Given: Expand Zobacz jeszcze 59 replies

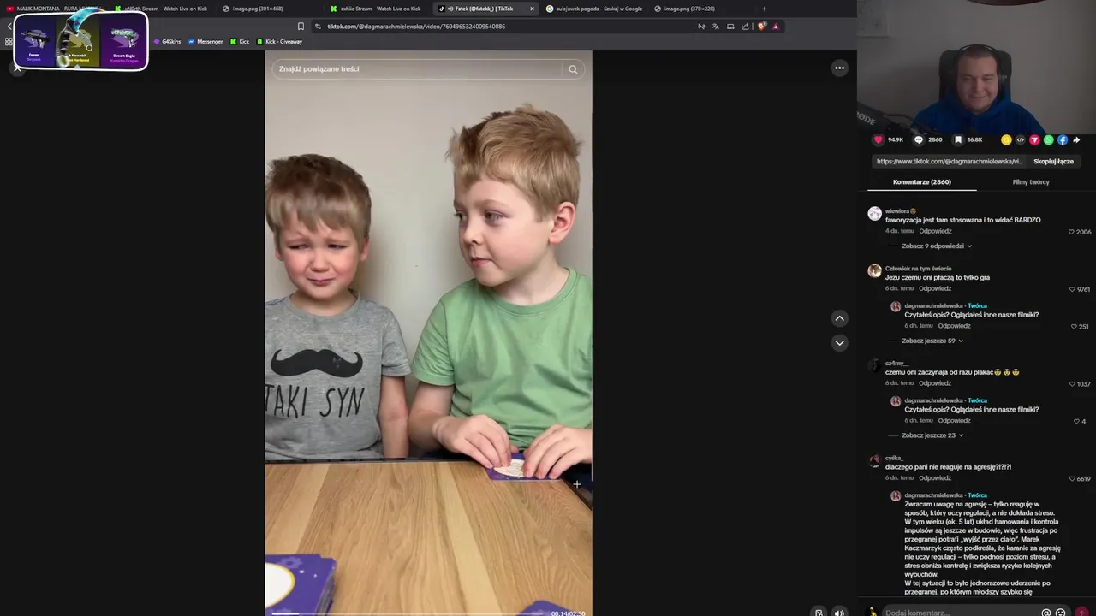Looking at the screenshot, I should click(x=932, y=341).
